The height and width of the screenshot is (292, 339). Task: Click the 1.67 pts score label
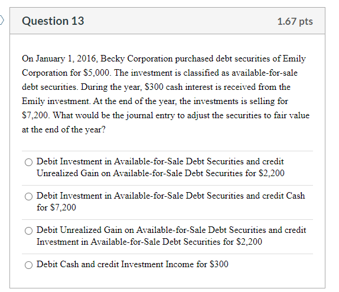pyautogui.click(x=295, y=21)
